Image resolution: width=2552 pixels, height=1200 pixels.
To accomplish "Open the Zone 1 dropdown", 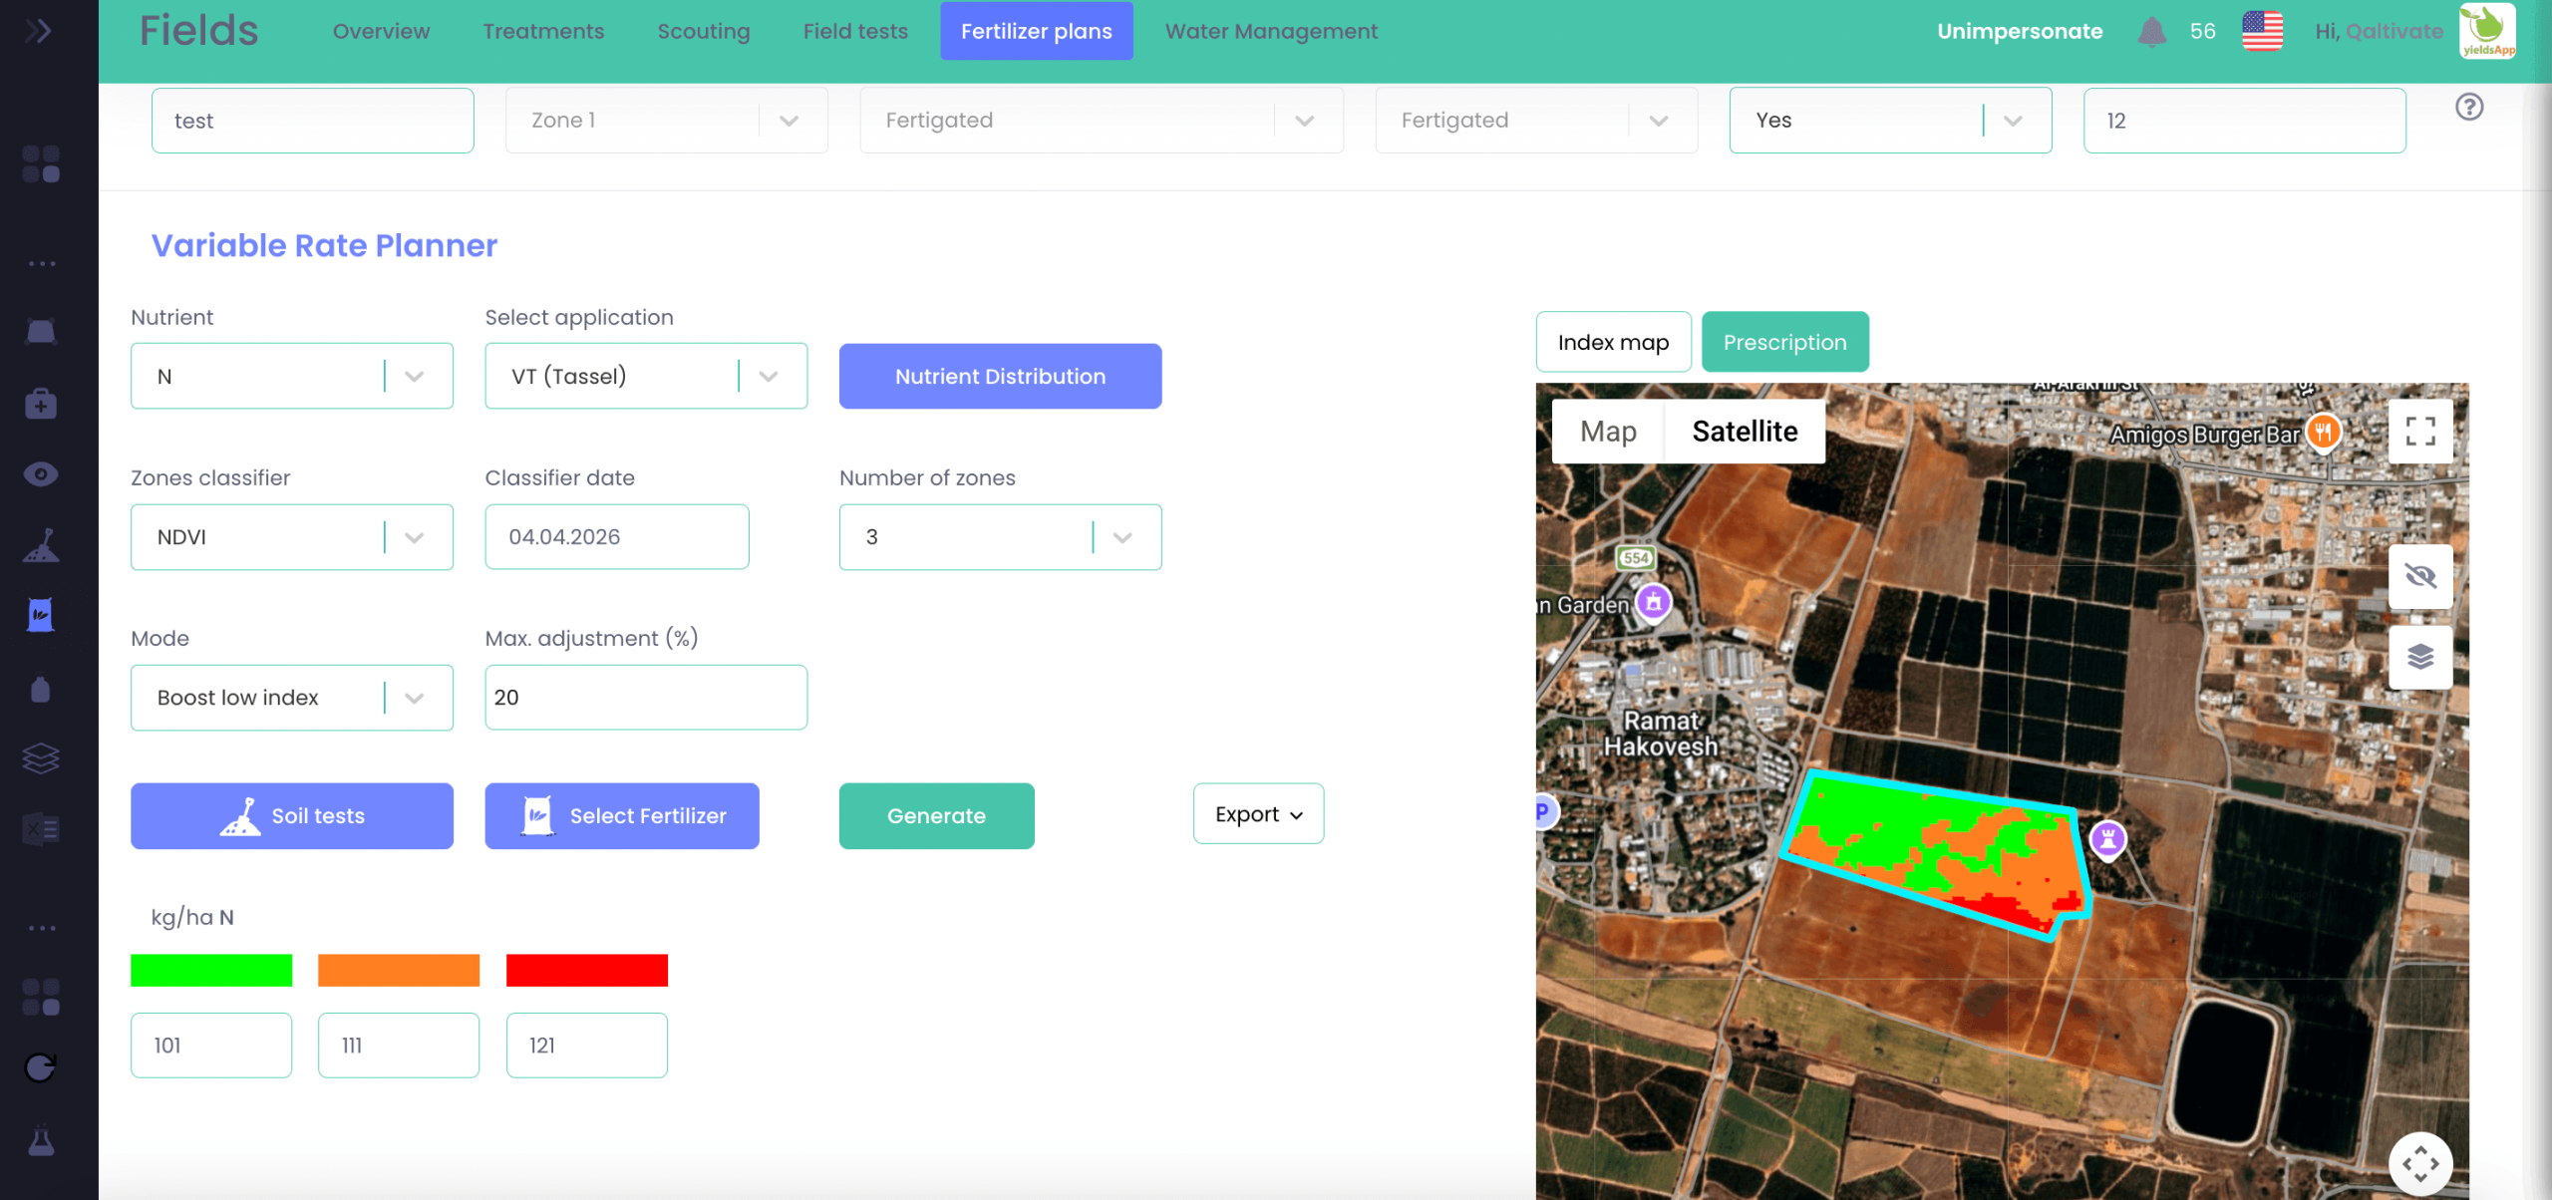I will tap(666, 120).
